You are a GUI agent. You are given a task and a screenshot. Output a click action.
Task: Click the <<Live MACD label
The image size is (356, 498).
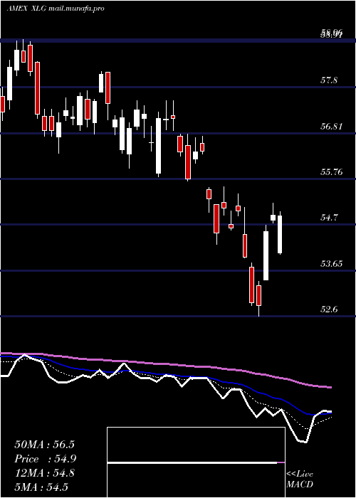coord(300,479)
